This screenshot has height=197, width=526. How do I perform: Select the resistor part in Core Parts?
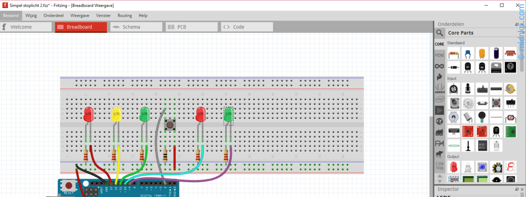[x=454, y=53]
